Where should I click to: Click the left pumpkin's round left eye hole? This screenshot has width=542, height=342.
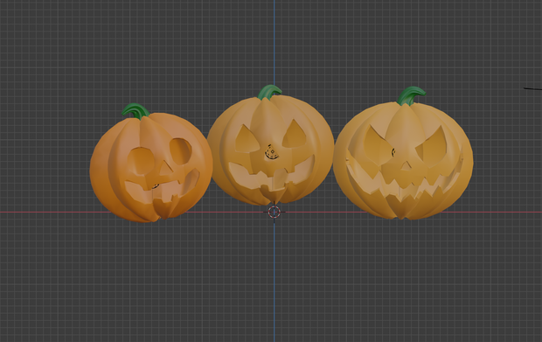click(140, 162)
